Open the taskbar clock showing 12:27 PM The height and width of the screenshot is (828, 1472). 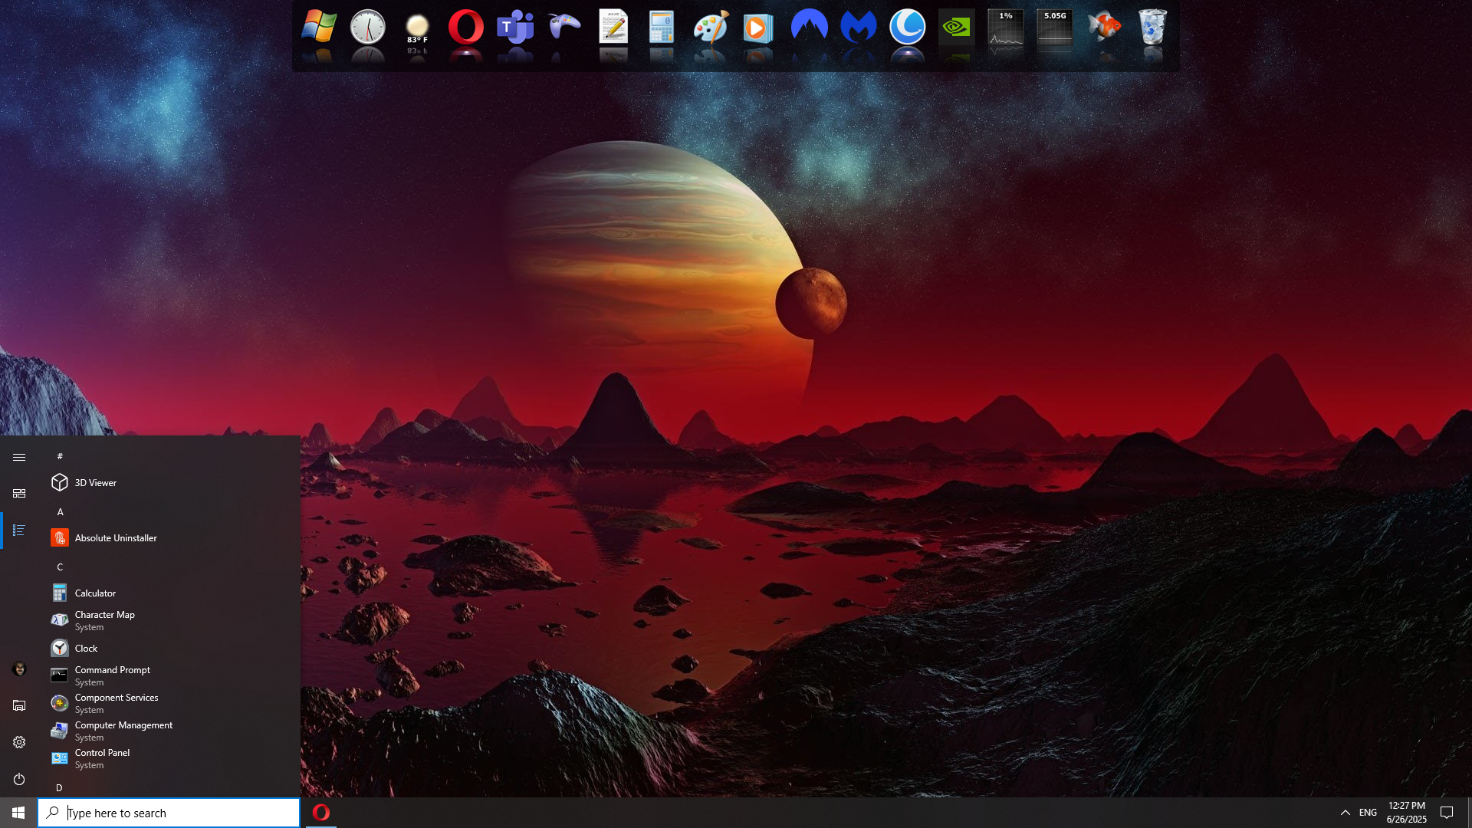[x=1407, y=813]
